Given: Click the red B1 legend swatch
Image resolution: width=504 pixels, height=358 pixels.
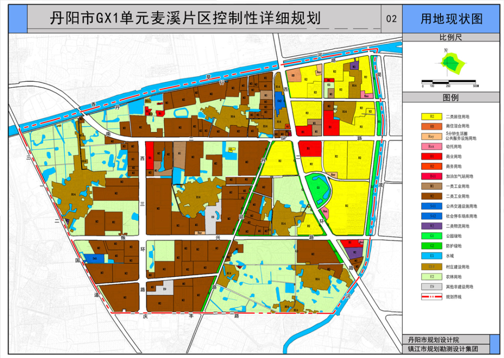Looking at the screenshot, I should [x=432, y=156].
